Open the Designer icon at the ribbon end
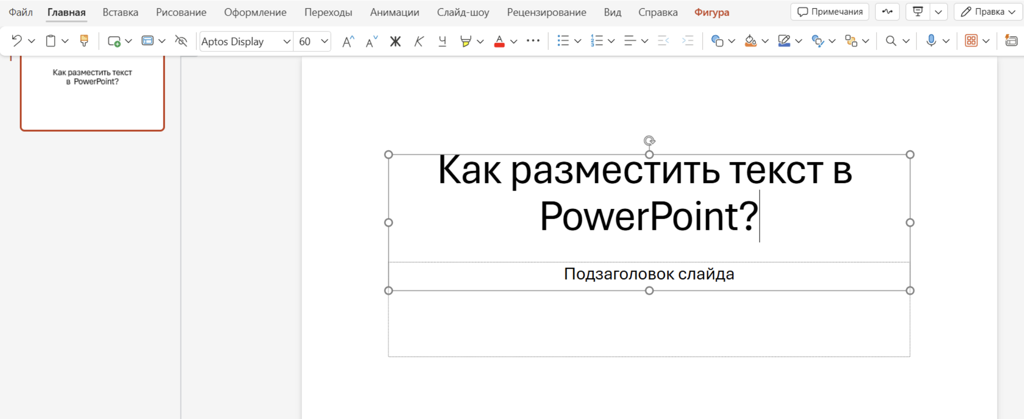 coord(1011,41)
